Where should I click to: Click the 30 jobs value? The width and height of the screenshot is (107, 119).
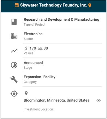click(x=46, y=48)
